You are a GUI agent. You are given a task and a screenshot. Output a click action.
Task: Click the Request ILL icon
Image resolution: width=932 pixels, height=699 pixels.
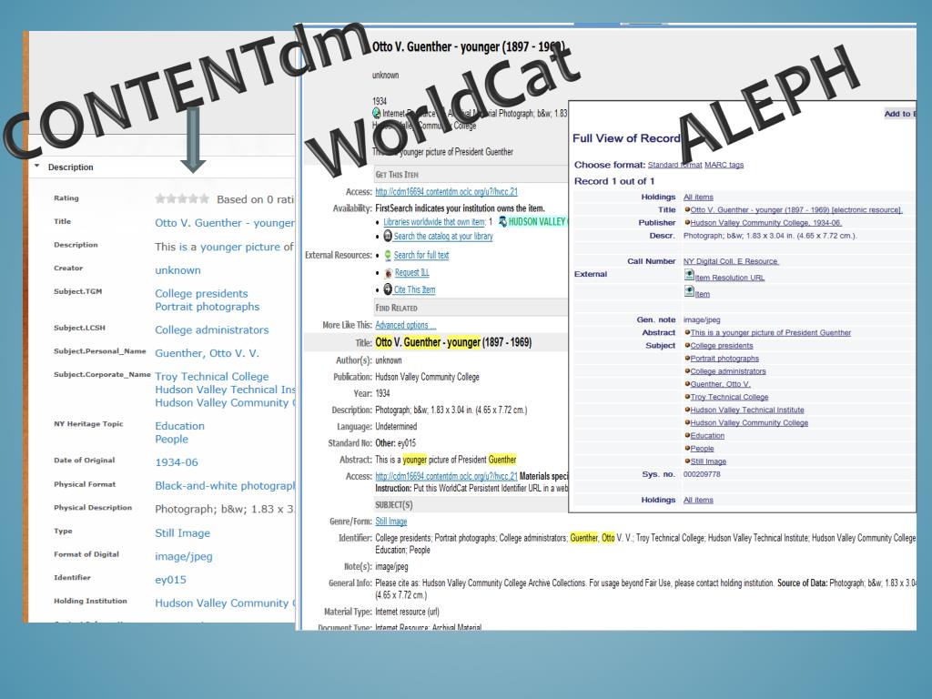point(388,273)
